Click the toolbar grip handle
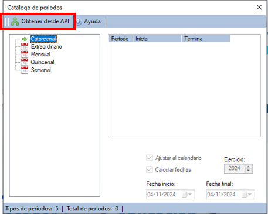Viewport: 268px width, 214px height. point(6,22)
